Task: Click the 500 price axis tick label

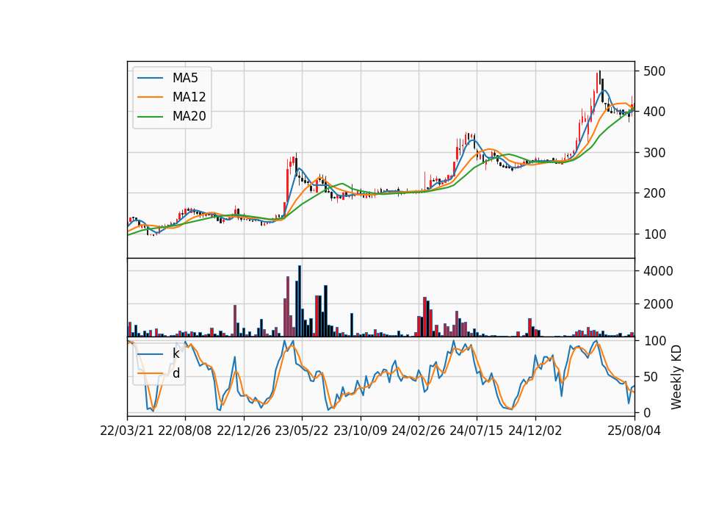Action: coord(654,71)
